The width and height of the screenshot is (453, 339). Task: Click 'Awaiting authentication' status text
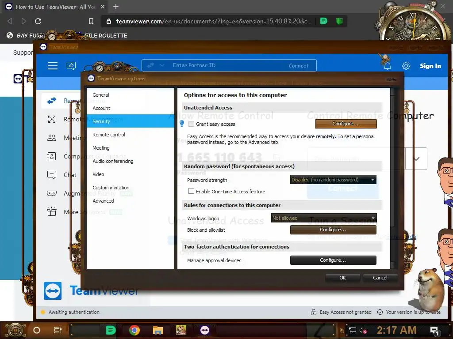point(74,312)
